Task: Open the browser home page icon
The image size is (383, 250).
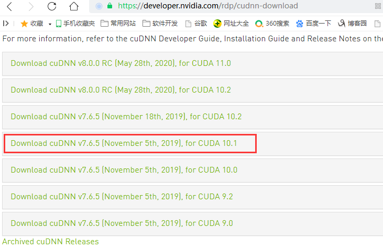Action: (73, 6)
